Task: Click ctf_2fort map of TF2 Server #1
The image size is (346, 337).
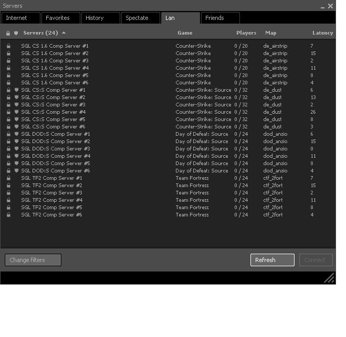Action: [x=272, y=178]
